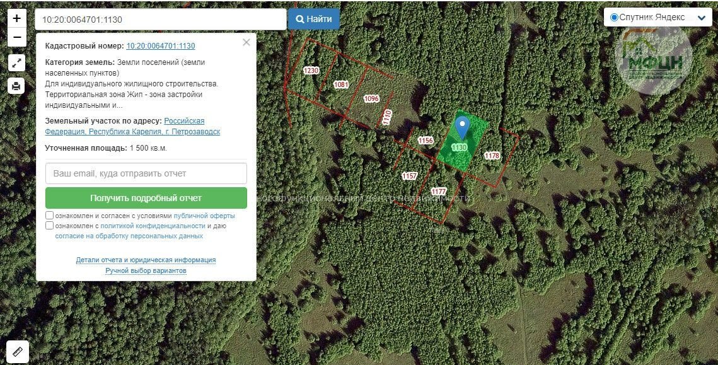
Task: Check the политикой конфиденциальности consent box
Action: tap(49, 225)
